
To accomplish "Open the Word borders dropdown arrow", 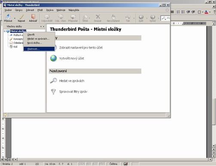I will coord(203,12).
